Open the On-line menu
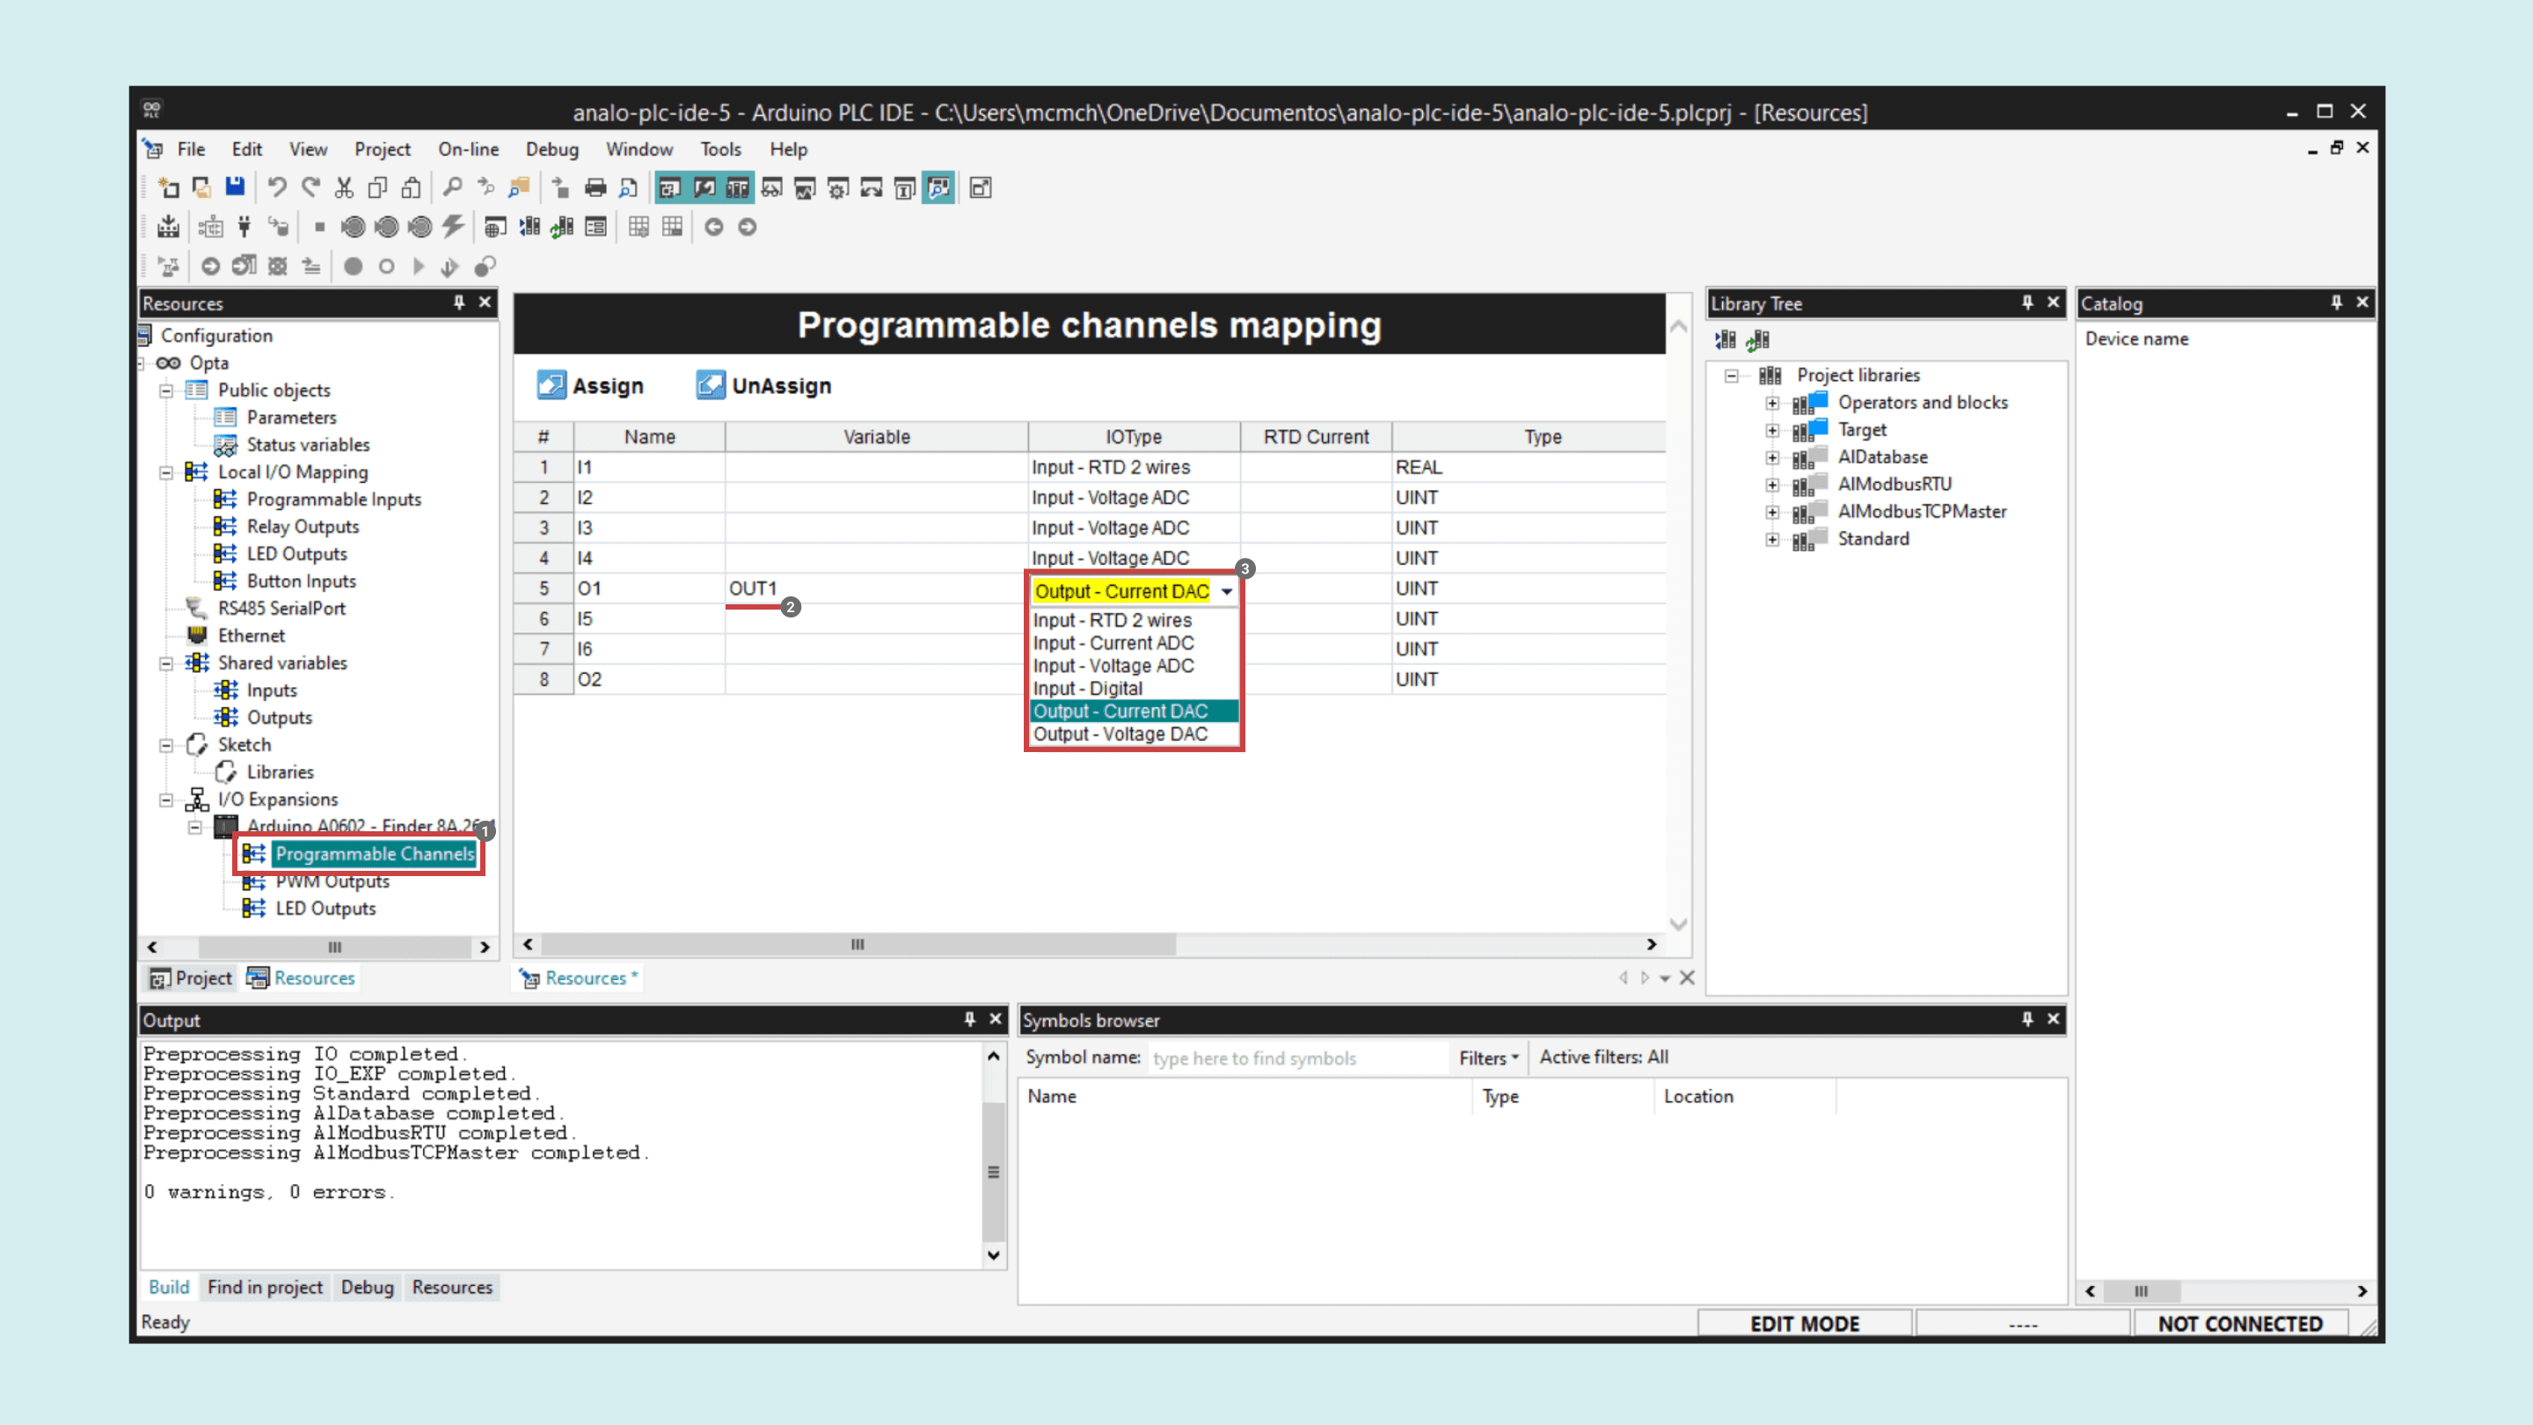Screen dimensions: 2533x1425 (468, 150)
